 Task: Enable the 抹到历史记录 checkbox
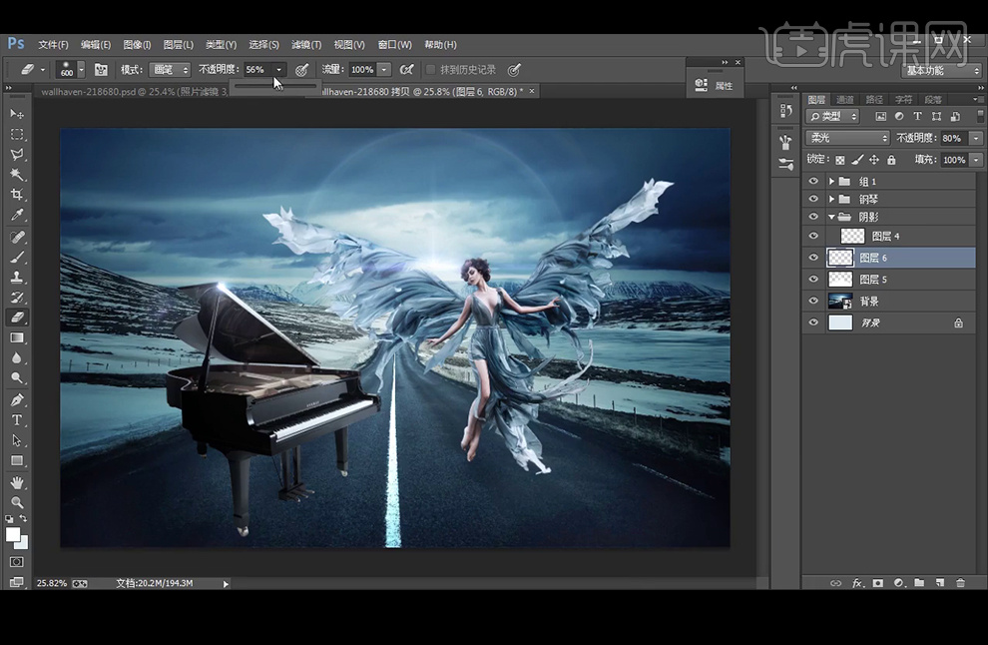point(431,69)
